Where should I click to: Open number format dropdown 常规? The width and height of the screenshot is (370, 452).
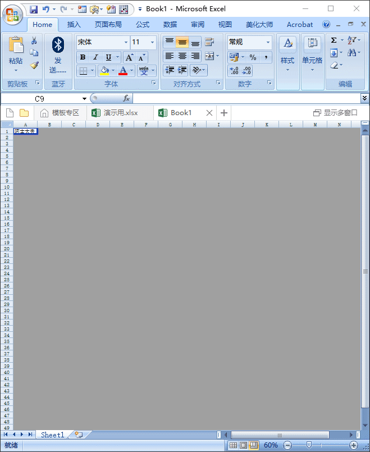pyautogui.click(x=268, y=42)
